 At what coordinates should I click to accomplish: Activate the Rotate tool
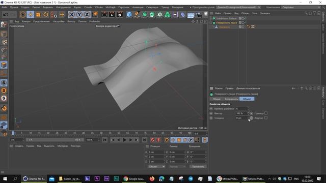tap(46, 15)
